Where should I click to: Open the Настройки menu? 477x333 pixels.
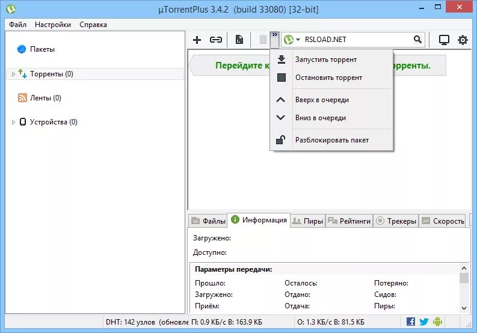[x=53, y=25]
